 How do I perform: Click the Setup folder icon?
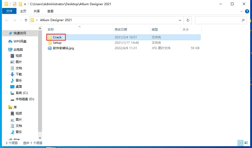pos(50,43)
